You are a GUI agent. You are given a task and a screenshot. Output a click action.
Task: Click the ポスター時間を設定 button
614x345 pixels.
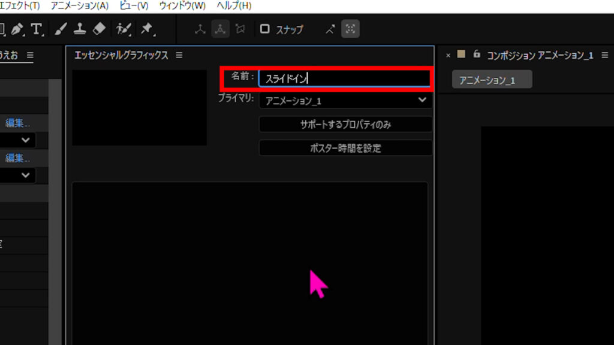point(345,148)
